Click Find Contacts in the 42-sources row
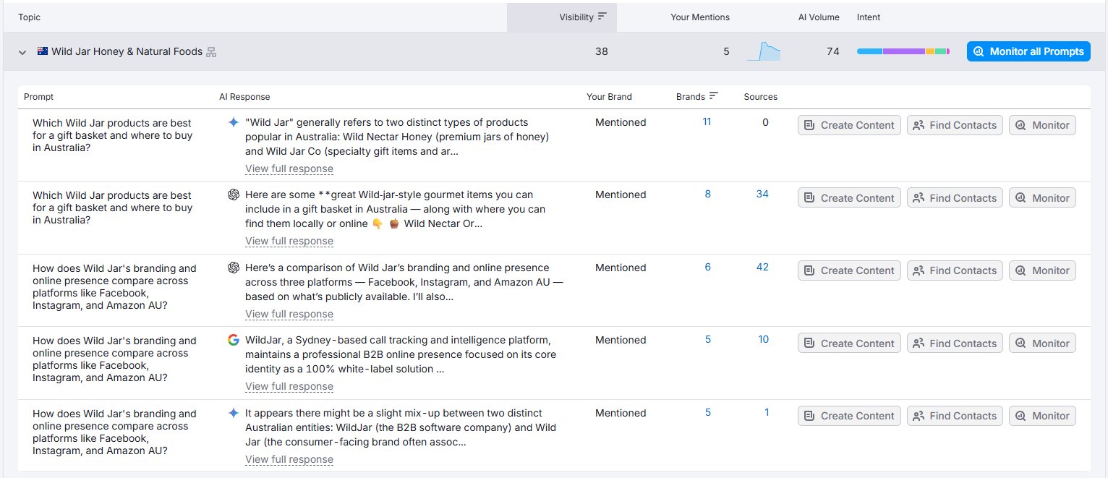The image size is (1108, 478). pyautogui.click(x=955, y=270)
